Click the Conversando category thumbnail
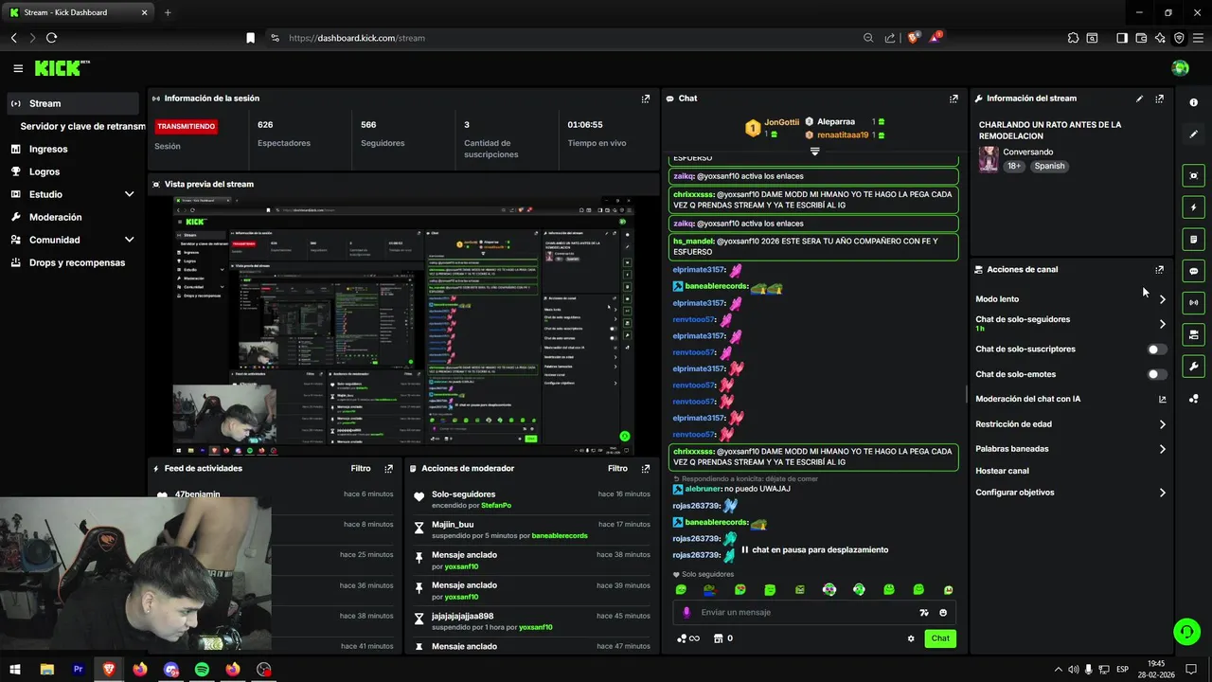 tap(989, 159)
